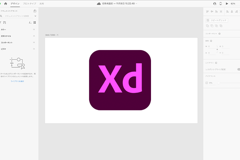Viewport: 240px width, 160px height.
Task: Apply boolean Intersect operation
Action: coord(216,26)
